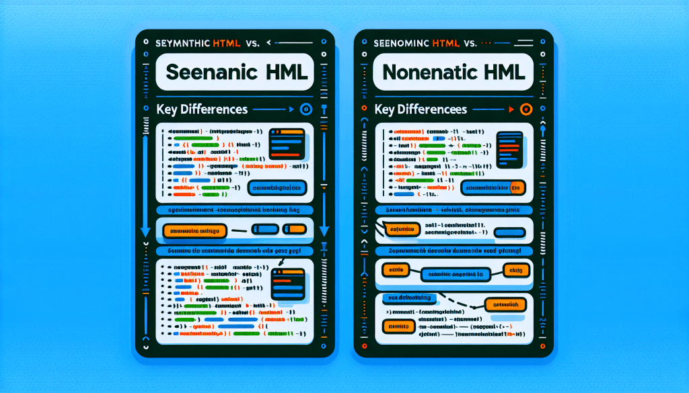The width and height of the screenshot is (689, 393).
Task: Select the blue tab label in right bottom box
Action: pos(410,298)
